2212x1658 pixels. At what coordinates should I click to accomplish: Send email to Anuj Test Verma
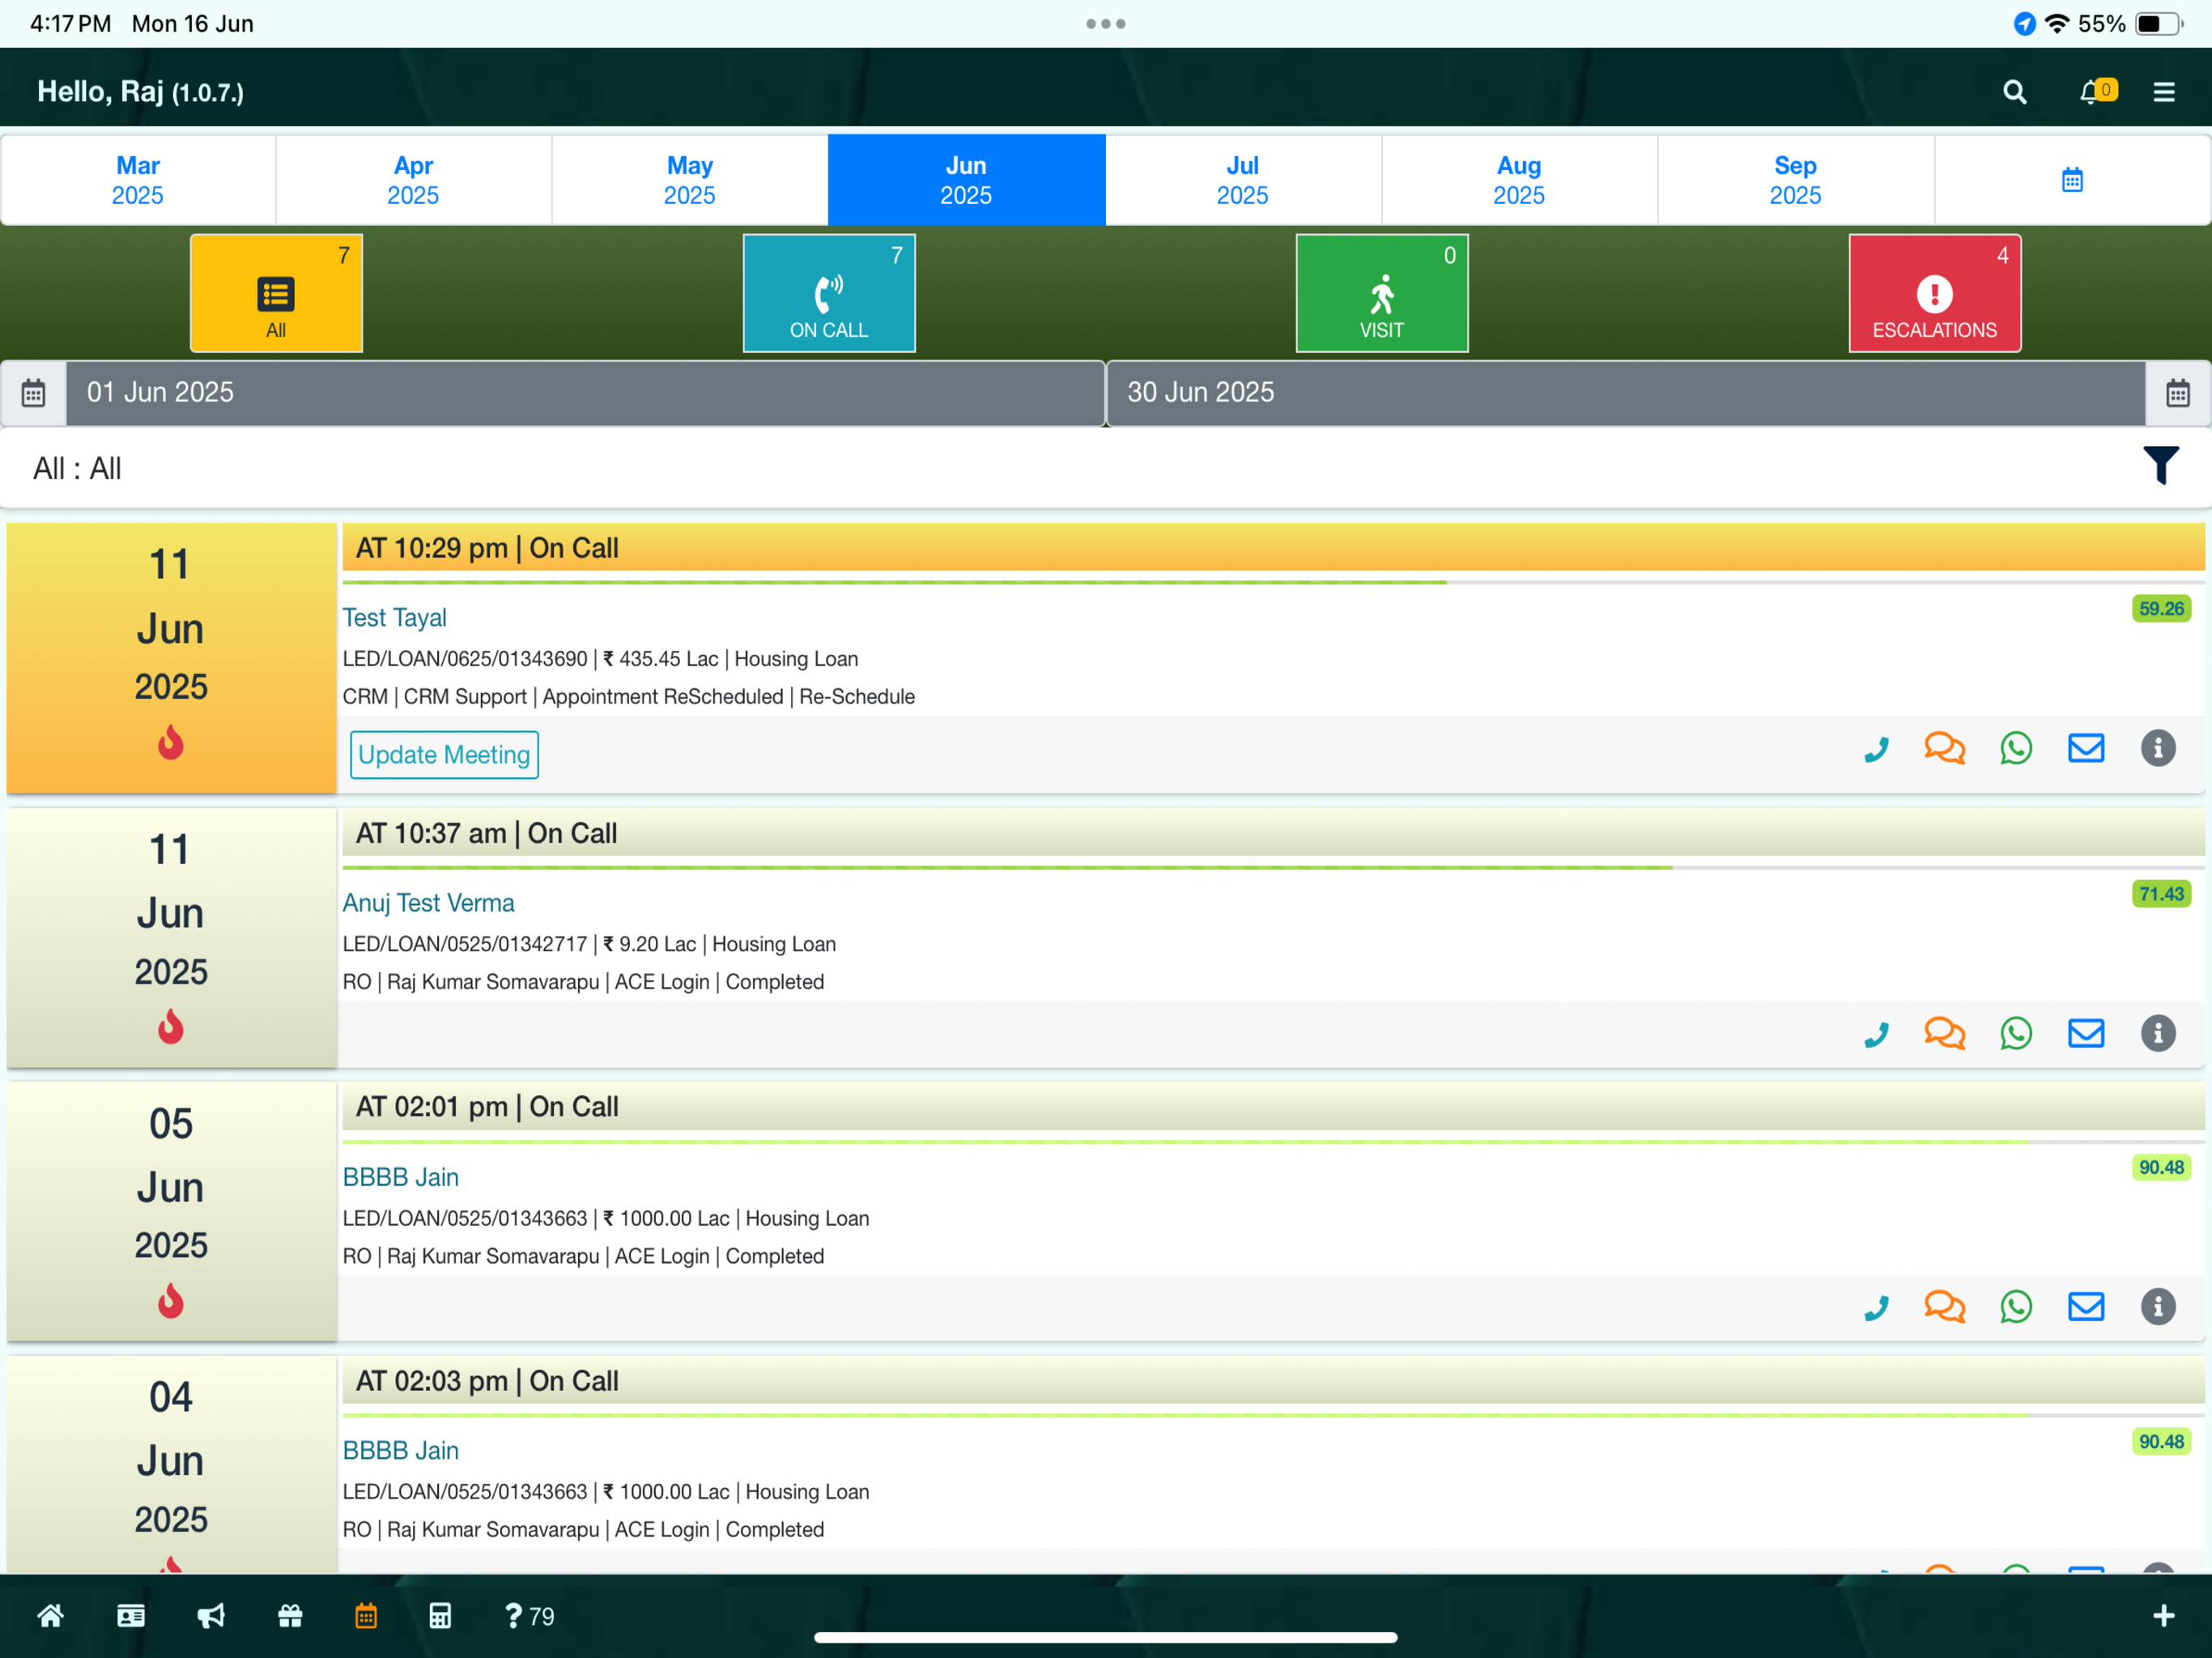coord(2086,1034)
